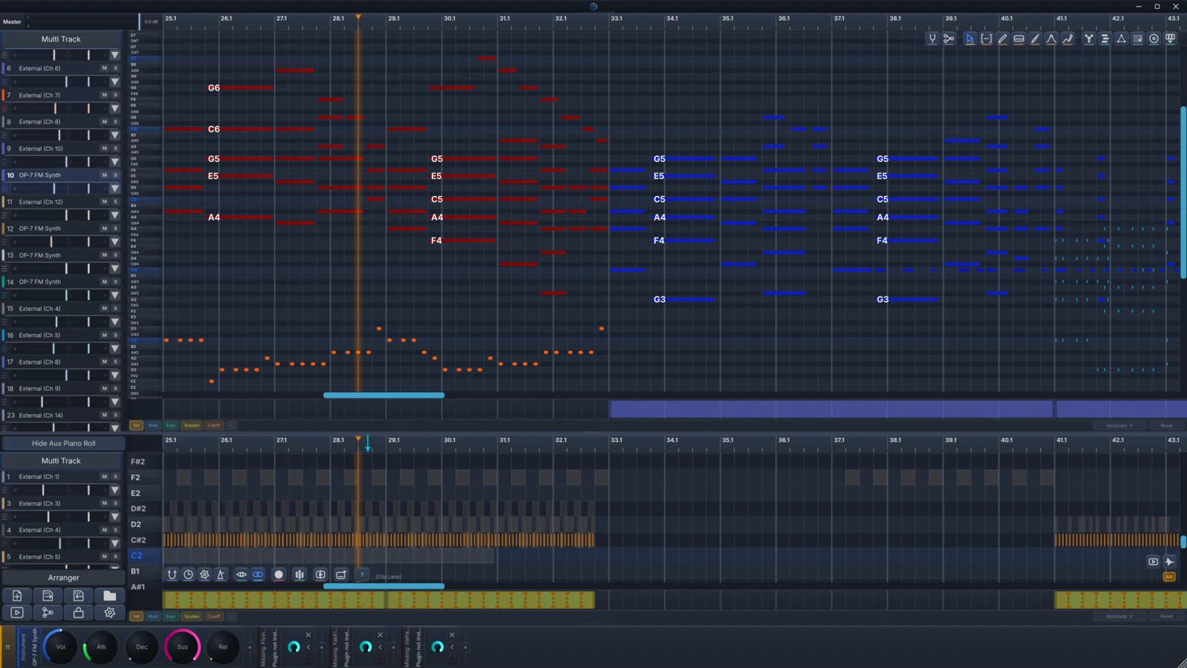This screenshot has height=668, width=1187.
Task: Click the save file icon under Arranger
Action: tap(47, 595)
